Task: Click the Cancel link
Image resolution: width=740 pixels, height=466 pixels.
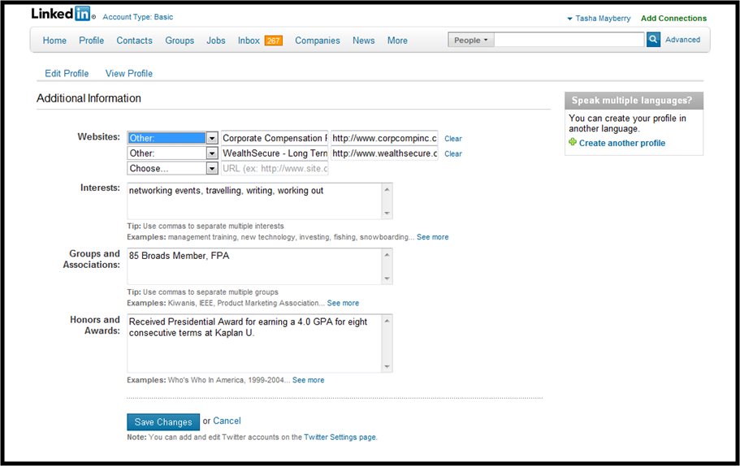Action: (x=227, y=421)
